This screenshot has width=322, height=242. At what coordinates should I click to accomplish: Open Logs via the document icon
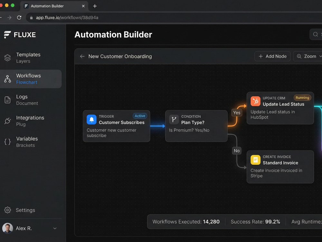coord(8,100)
